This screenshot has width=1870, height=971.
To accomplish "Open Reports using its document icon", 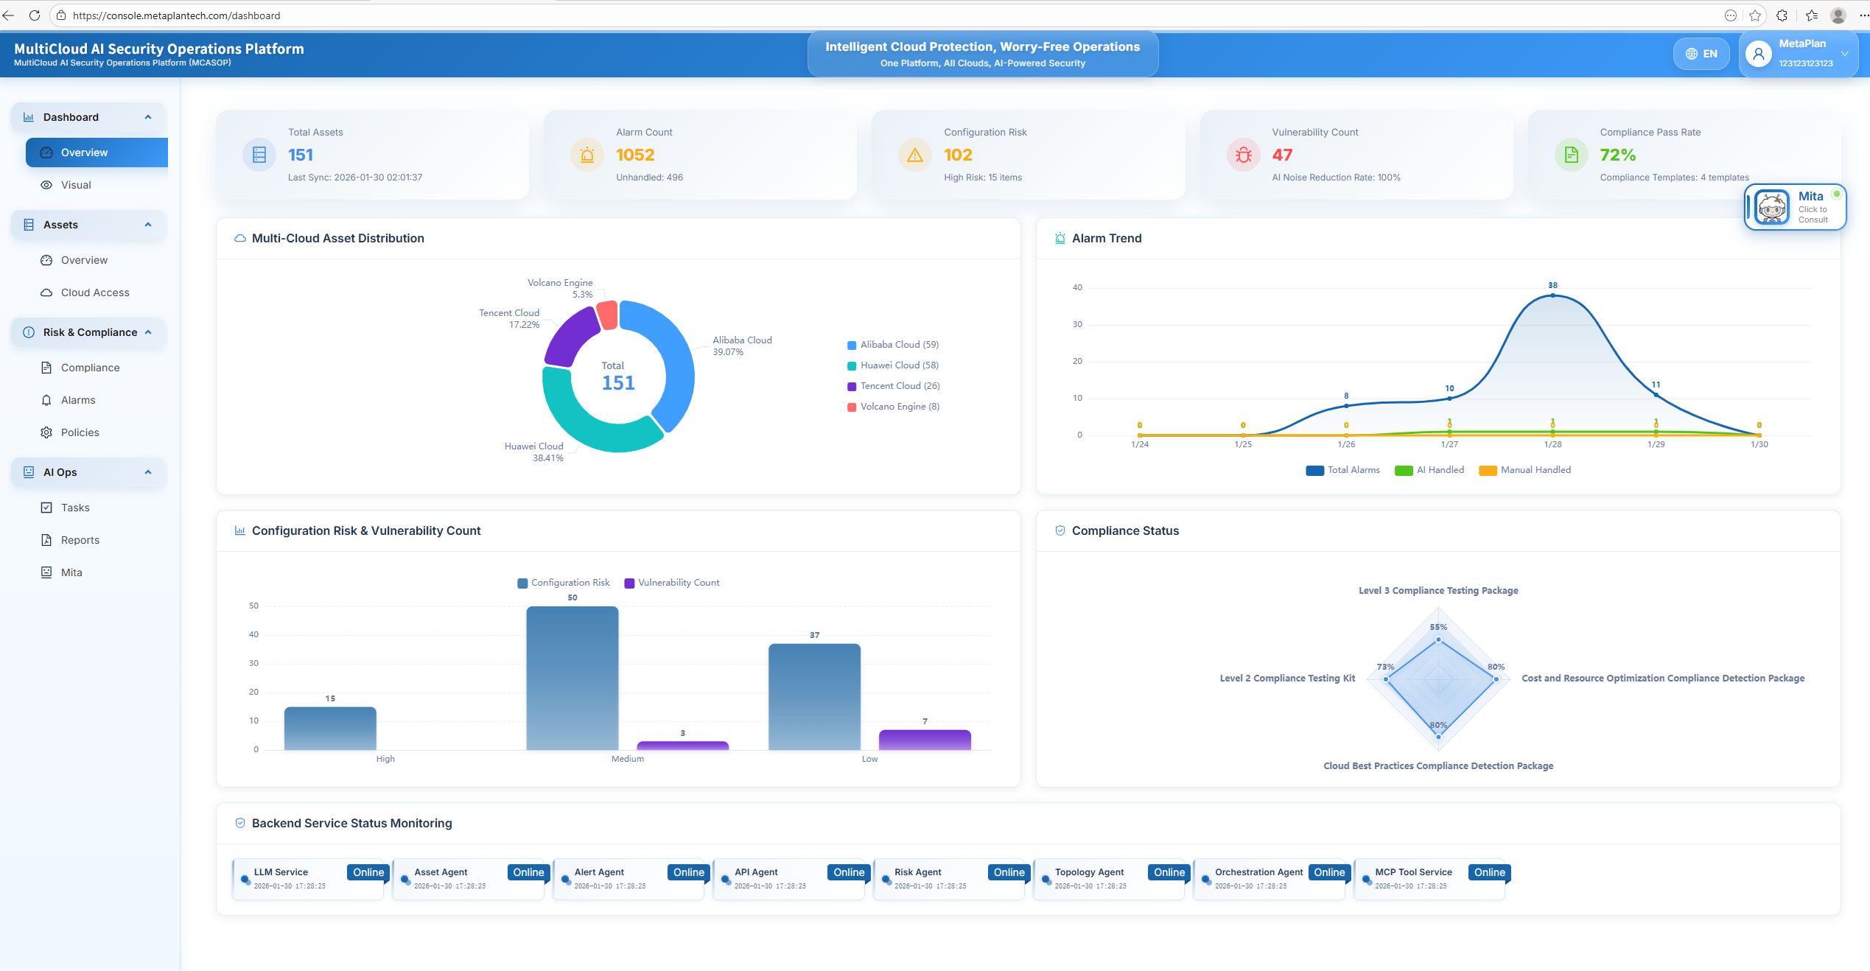I will (46, 539).
